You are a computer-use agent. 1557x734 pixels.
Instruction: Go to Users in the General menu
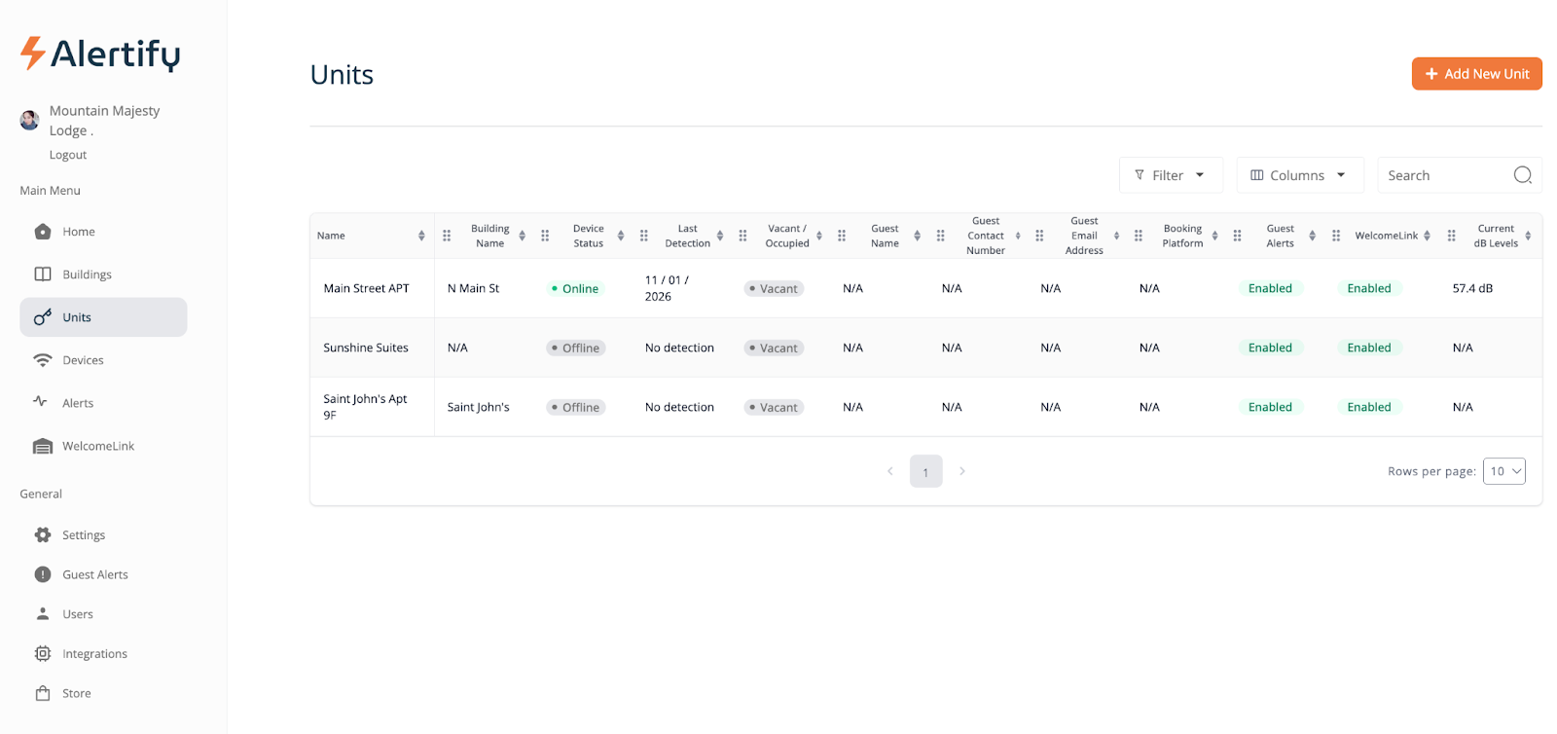click(x=78, y=614)
